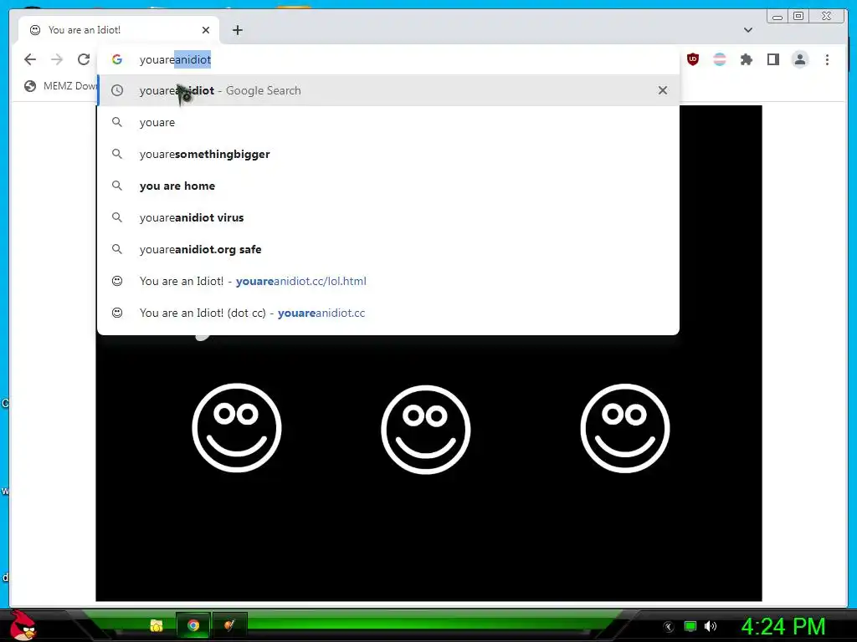Click the forward navigation arrow
Image resolution: width=857 pixels, height=642 pixels.
(x=57, y=59)
